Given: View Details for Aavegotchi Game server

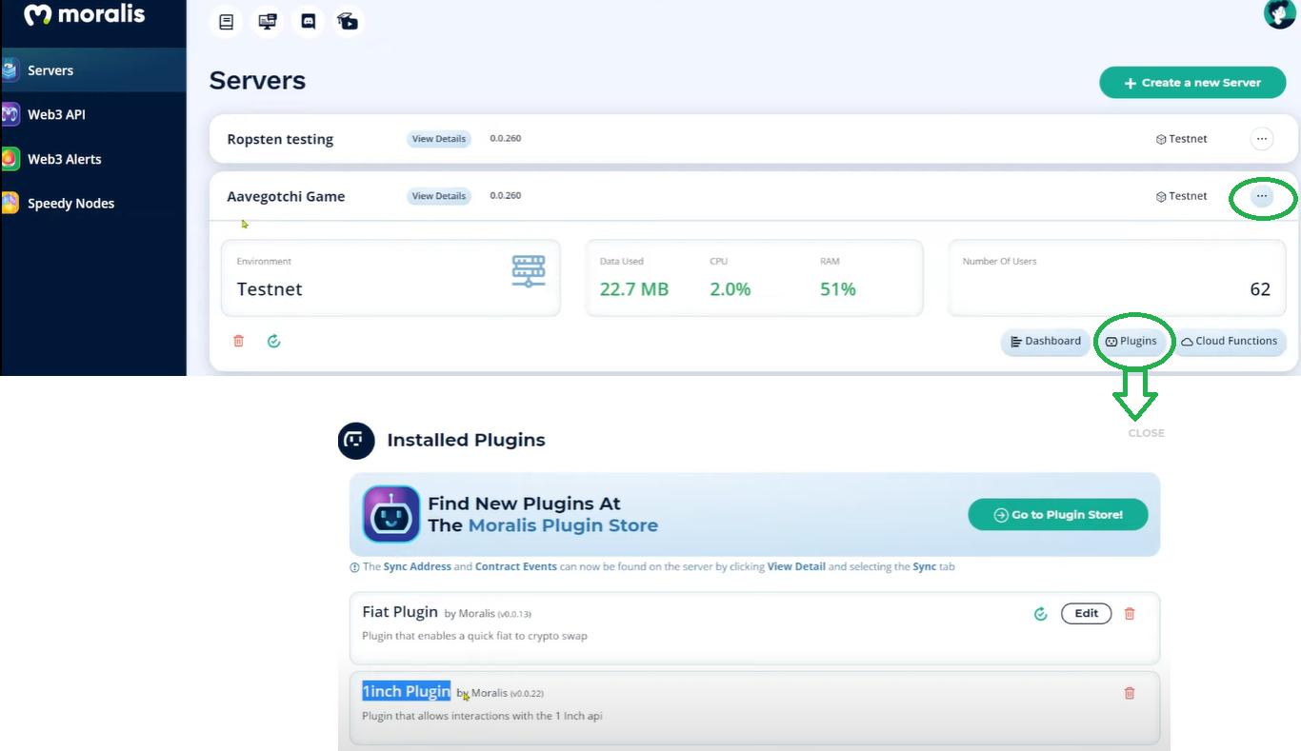Looking at the screenshot, I should (438, 196).
